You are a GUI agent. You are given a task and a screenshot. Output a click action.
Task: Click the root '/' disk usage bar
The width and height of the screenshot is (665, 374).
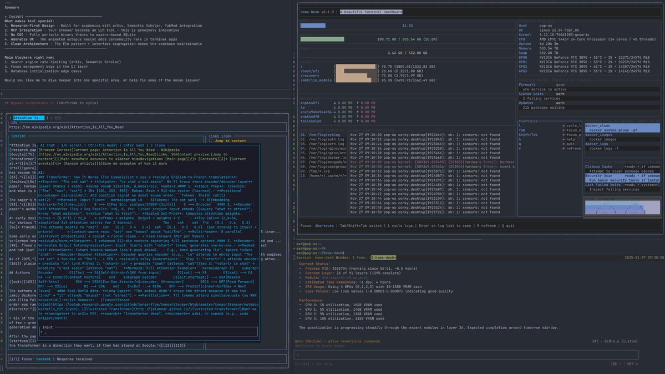[356, 67]
